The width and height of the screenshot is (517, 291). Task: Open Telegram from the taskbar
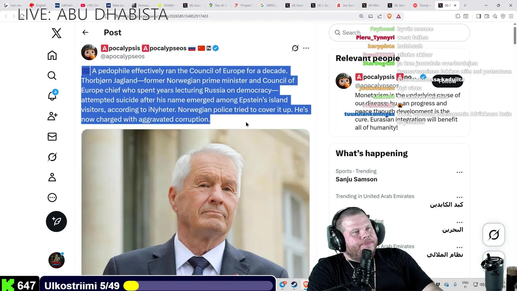(x=283, y=285)
